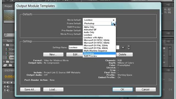Screen dimensions: 176x99
Task: Click the timeline timecode display
Action: click(x=10, y=76)
